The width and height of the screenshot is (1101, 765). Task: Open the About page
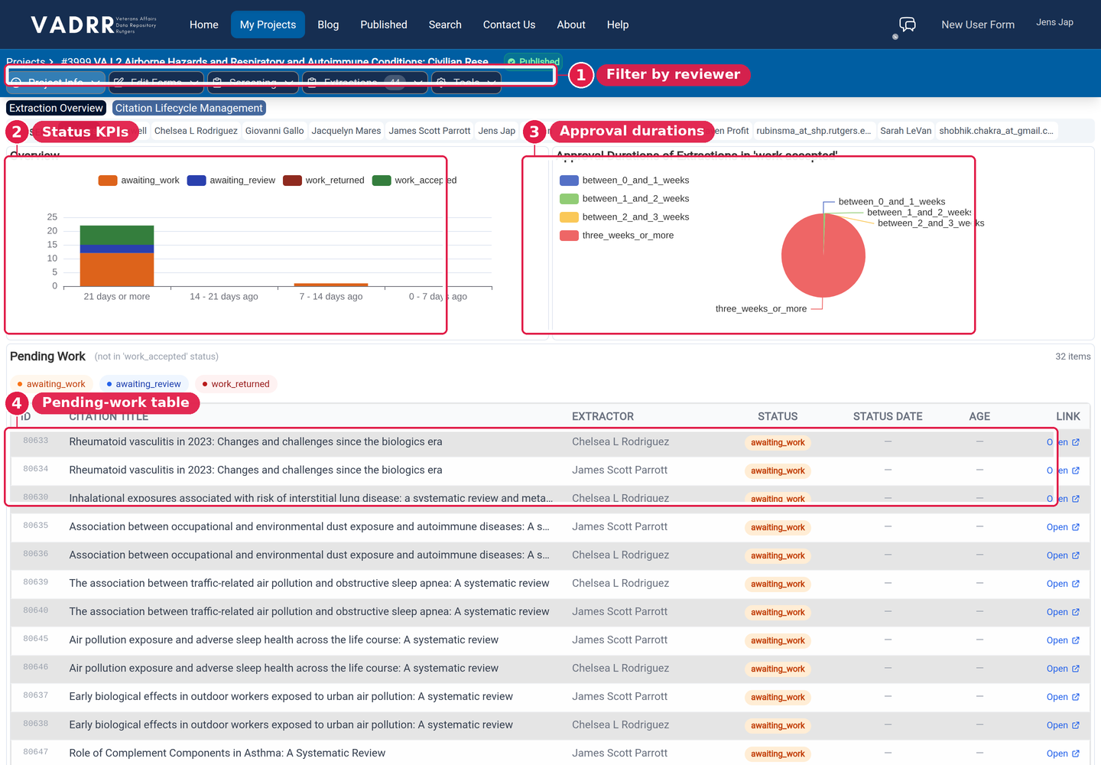pos(571,24)
